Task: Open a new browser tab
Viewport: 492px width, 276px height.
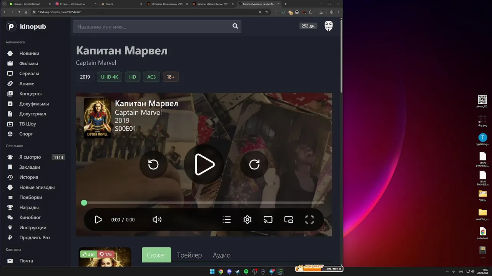Action: [x=285, y=4]
